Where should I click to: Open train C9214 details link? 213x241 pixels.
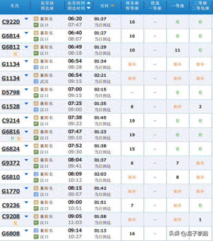tap(11, 120)
